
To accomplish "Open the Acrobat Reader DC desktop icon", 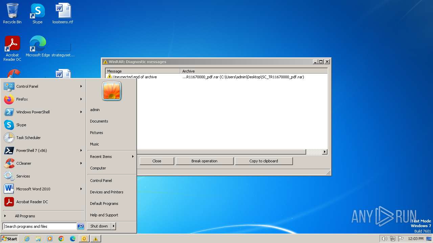I will (x=12, y=48).
